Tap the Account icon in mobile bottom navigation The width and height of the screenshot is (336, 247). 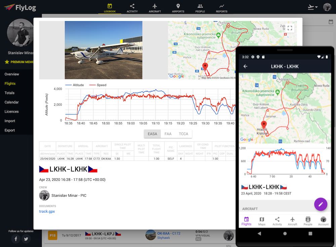(x=323, y=221)
